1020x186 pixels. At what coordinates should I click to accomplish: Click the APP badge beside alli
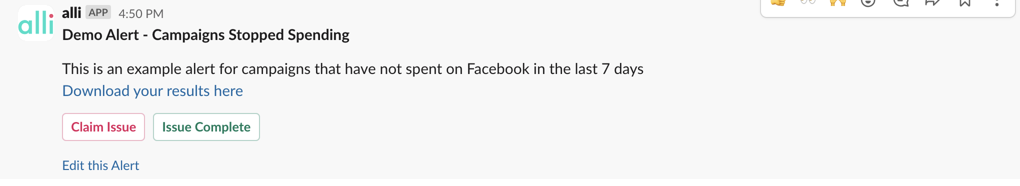pyautogui.click(x=98, y=12)
